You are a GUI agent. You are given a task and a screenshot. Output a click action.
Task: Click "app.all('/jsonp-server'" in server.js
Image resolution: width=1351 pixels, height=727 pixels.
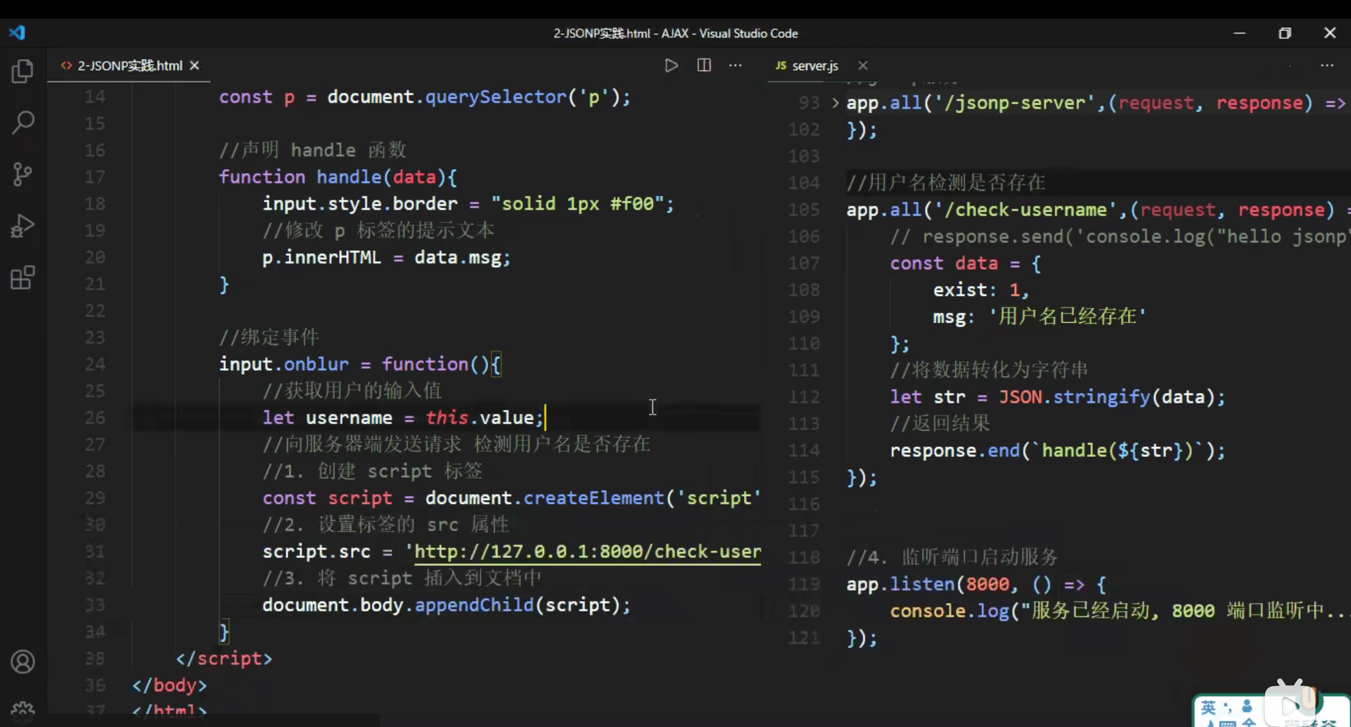click(971, 103)
